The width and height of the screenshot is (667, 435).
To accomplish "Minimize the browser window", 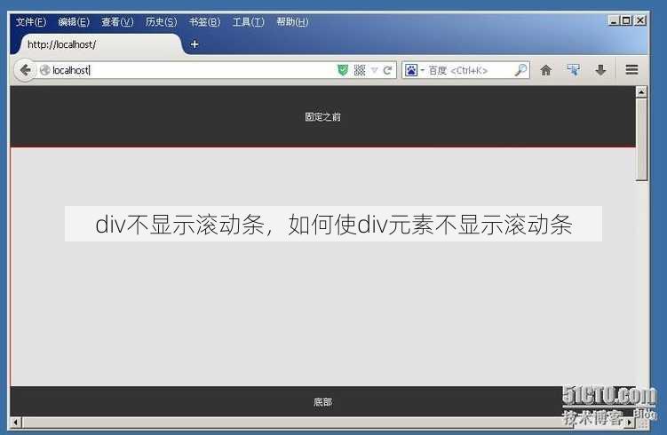I will click(x=614, y=20).
